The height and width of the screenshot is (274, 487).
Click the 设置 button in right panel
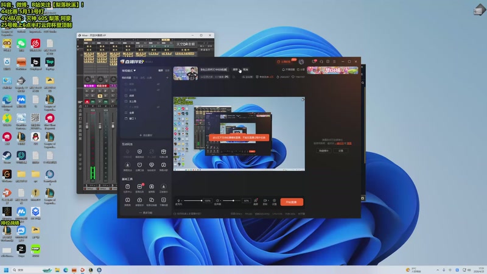pos(341,150)
